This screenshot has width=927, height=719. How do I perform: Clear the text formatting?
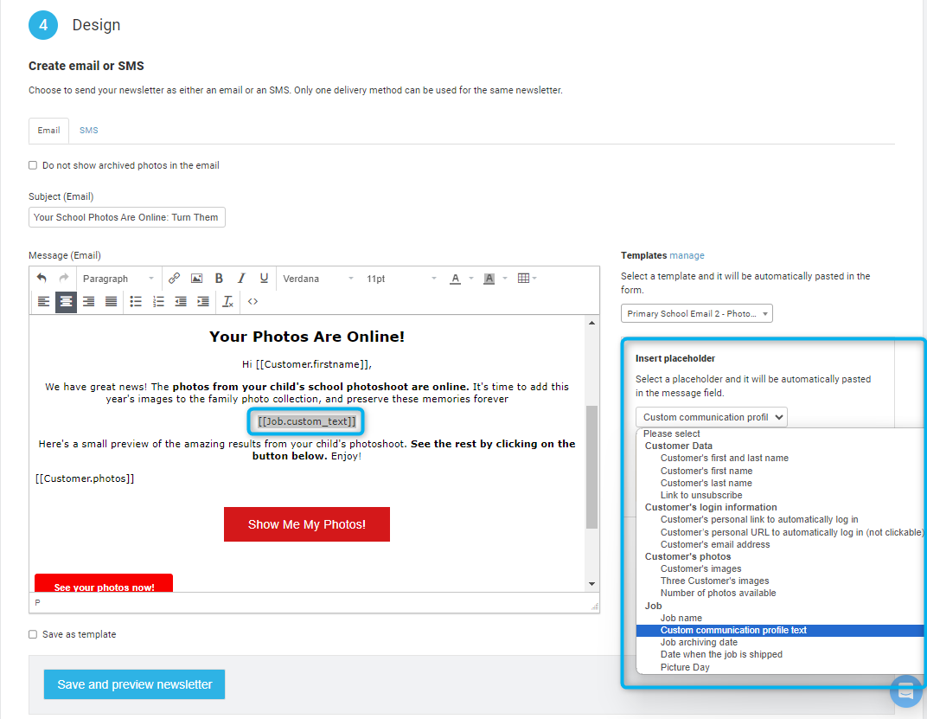(x=228, y=302)
